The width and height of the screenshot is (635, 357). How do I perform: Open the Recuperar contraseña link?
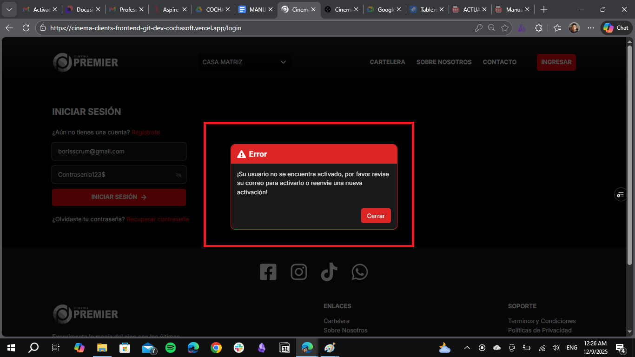point(158,219)
